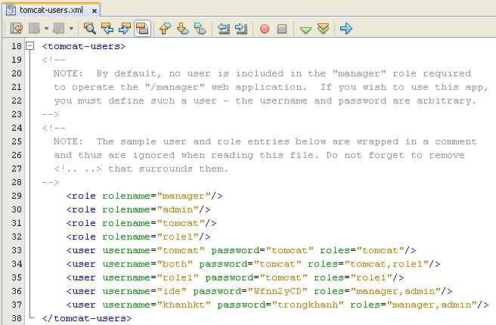Viewport: 496px width, 325px height.
Task: Open the Back history dropdown arrow
Action: 46,29
